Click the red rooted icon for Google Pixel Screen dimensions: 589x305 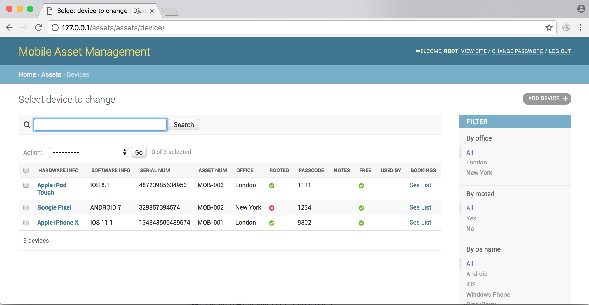click(271, 208)
